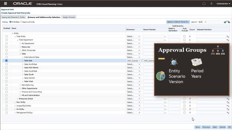
Task: Pick parent member icon in Management Rollup row
Action: pos(165,113)
